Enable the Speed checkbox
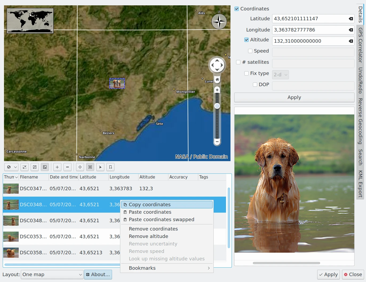366x282 pixels. coord(250,51)
